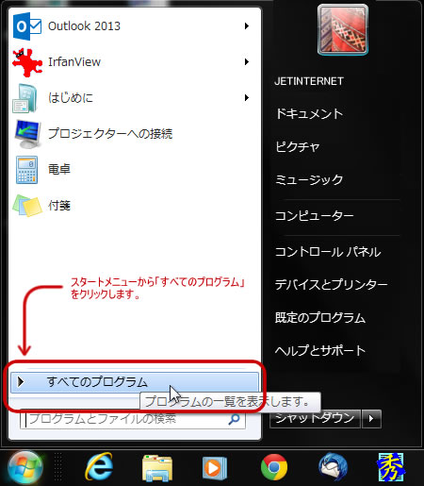Open the shutdown options arrow
This screenshot has width=424, height=486.
371,419
